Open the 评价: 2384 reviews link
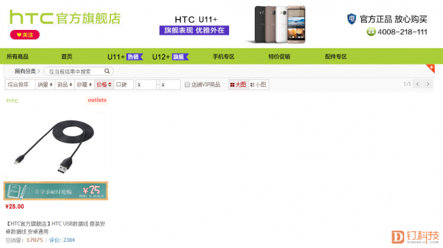 coord(62,240)
